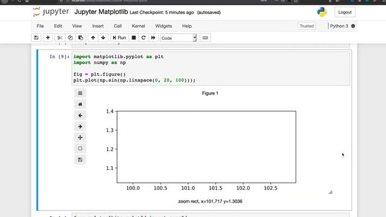Click the Figure 1 title
Viewport: 386px width, 217px height.
(x=210, y=93)
